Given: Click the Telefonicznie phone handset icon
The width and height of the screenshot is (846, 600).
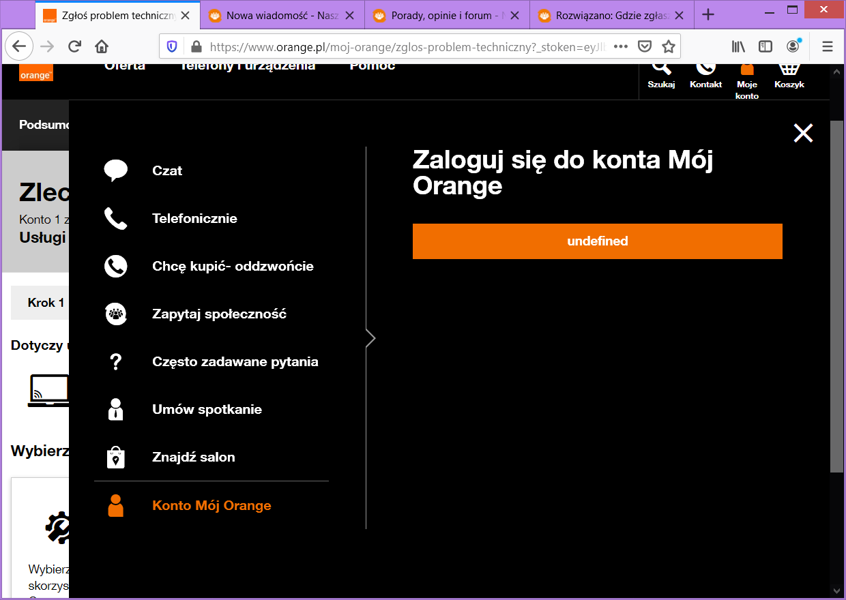Looking at the screenshot, I should (115, 218).
